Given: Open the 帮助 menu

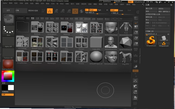Looking at the screenshot, I should coord(134,5).
